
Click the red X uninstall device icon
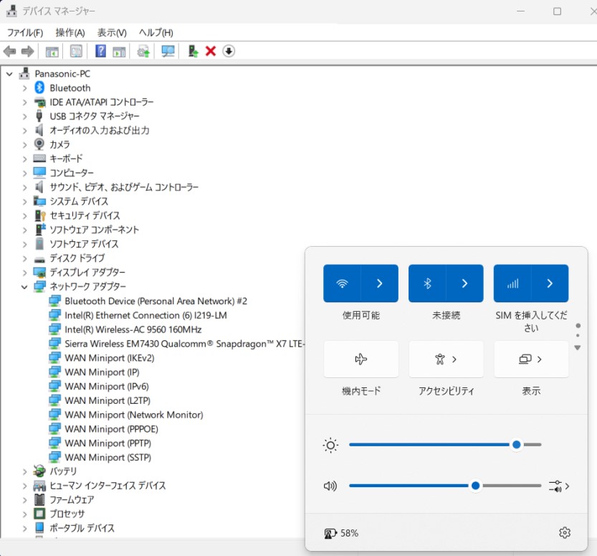(211, 51)
